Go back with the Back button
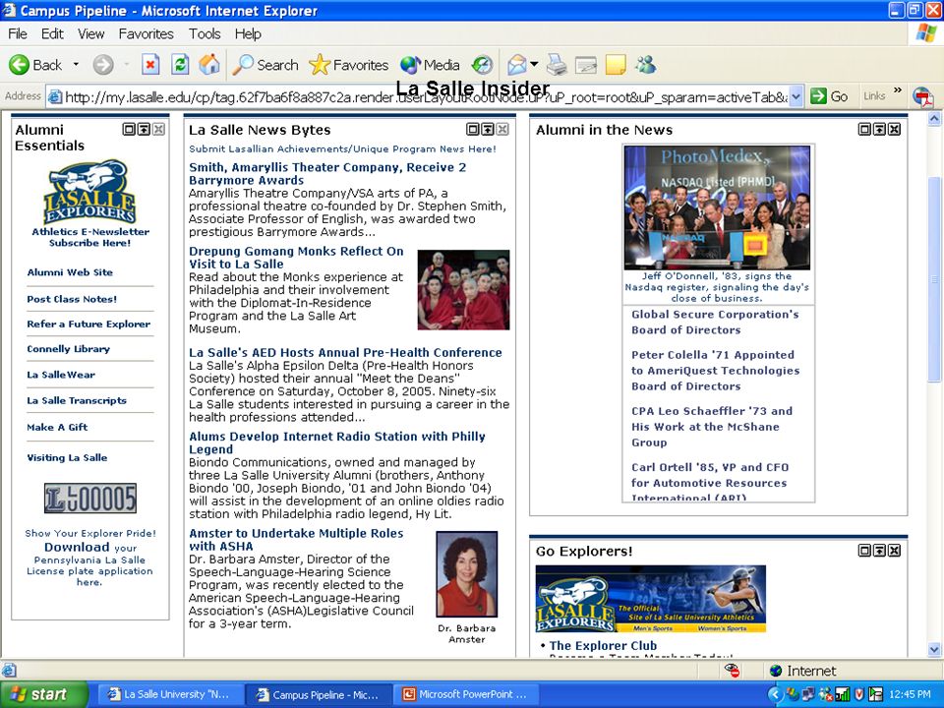Screen dimensions: 944x708 (36, 65)
